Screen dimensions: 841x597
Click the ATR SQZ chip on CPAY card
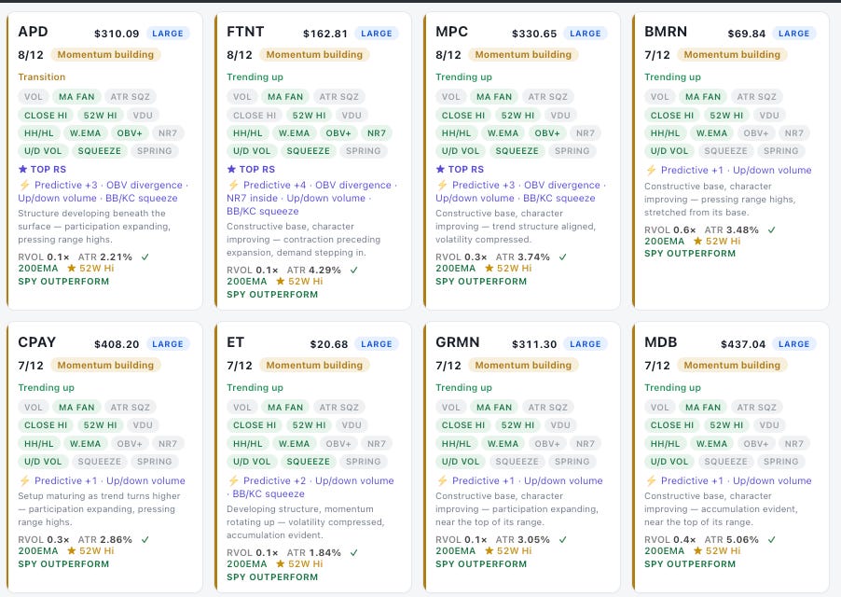click(131, 408)
